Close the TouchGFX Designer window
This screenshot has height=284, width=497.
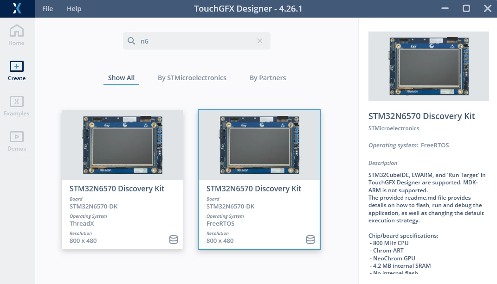(x=488, y=8)
